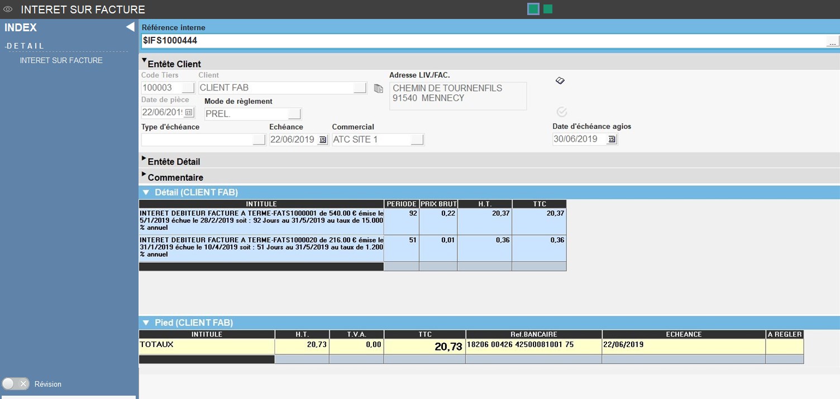Viewport: 840px width, 399px height.
Task: Open the Commercial field lookup button
Action: tap(417, 140)
